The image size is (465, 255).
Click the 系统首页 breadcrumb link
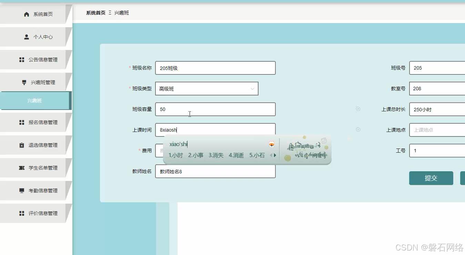tap(95, 13)
